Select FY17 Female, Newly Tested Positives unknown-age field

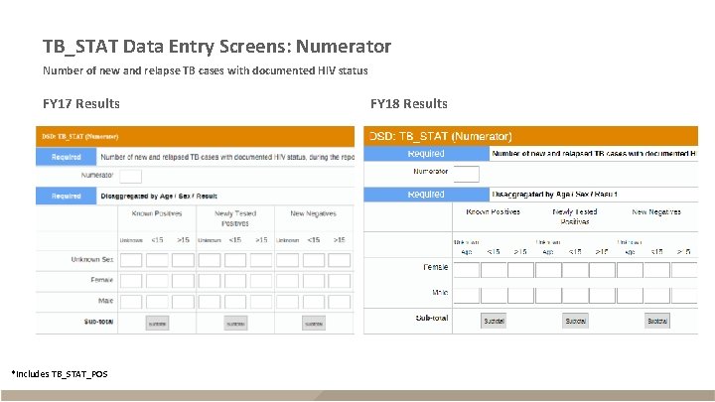[210, 281]
